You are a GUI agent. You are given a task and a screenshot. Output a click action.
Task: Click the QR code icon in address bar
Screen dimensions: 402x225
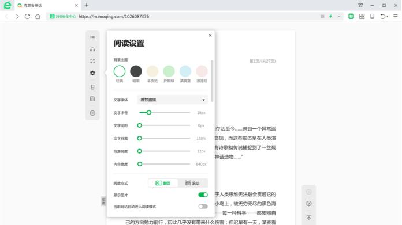click(x=322, y=16)
